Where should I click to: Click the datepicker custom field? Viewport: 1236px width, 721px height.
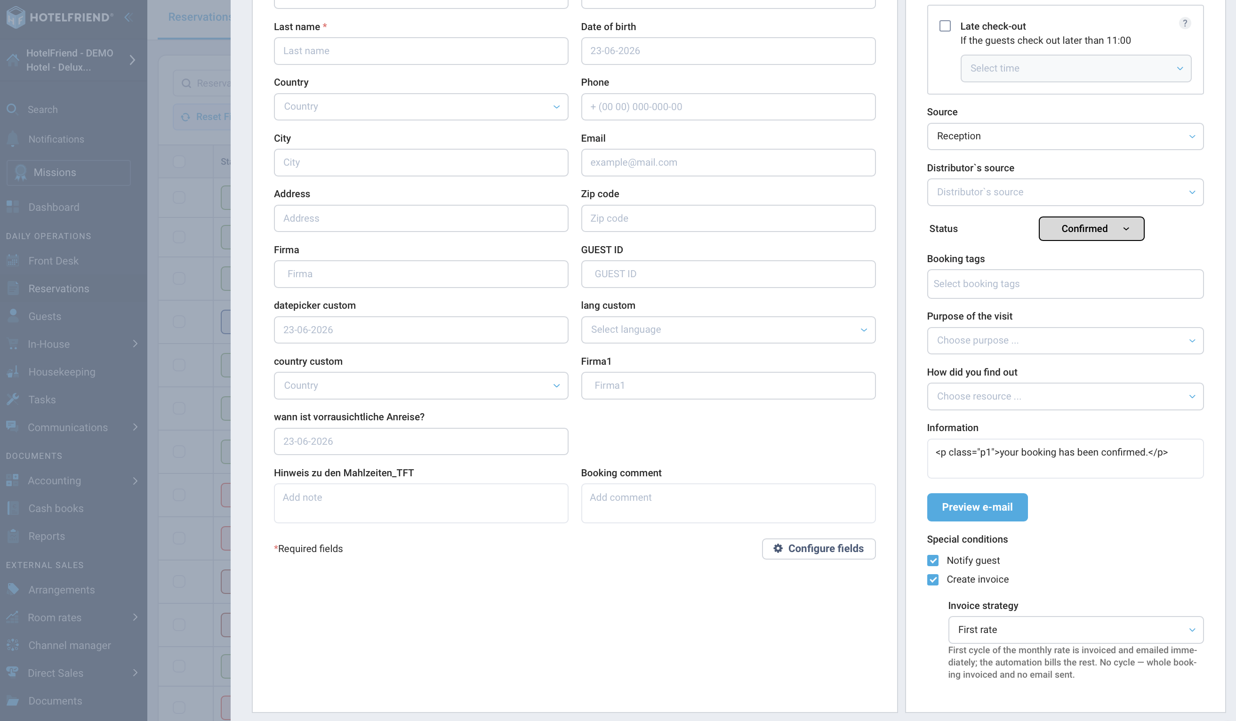(421, 329)
